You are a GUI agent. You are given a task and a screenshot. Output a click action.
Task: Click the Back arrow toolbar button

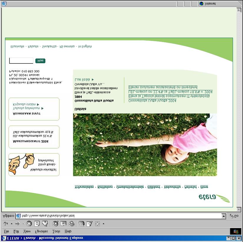pos(6,223)
